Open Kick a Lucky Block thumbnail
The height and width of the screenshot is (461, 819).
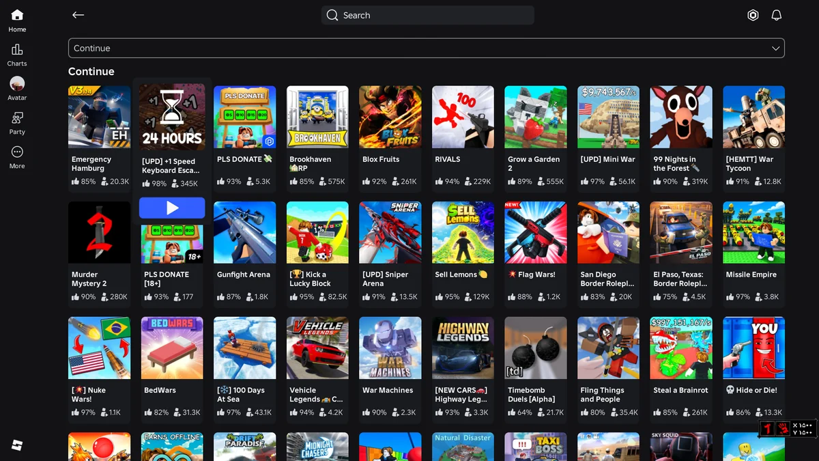(x=317, y=232)
